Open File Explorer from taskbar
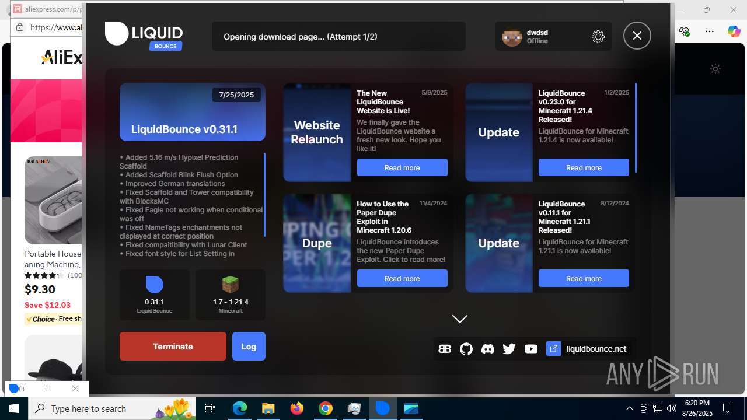The width and height of the screenshot is (747, 420). (x=268, y=408)
